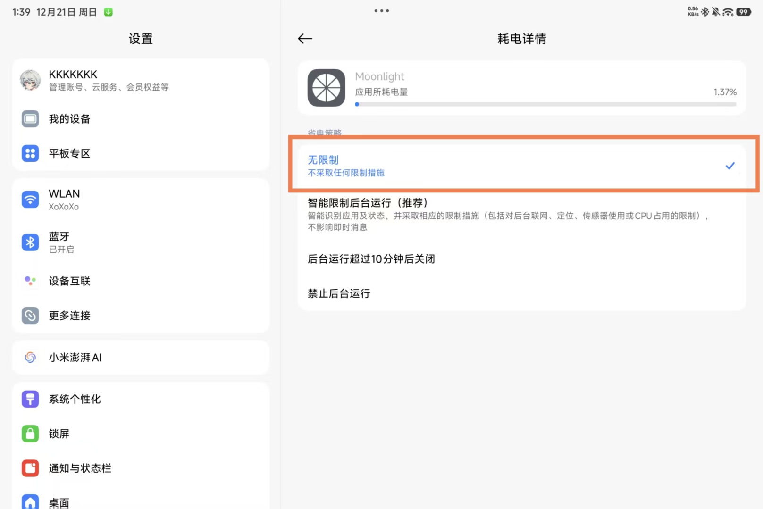
Task: Tap the three-dot handle at the top
Action: tap(381, 11)
